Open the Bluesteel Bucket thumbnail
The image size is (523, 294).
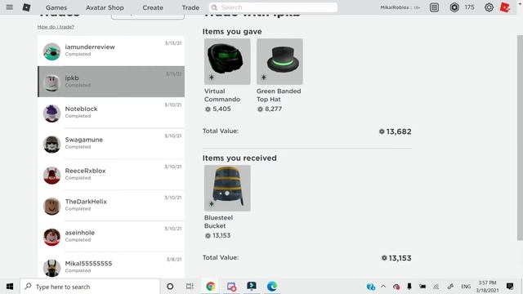227,188
